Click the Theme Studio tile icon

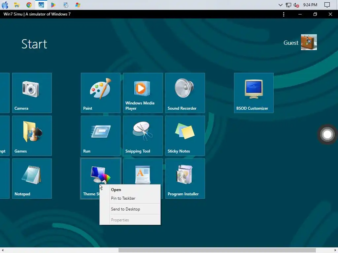(100, 175)
